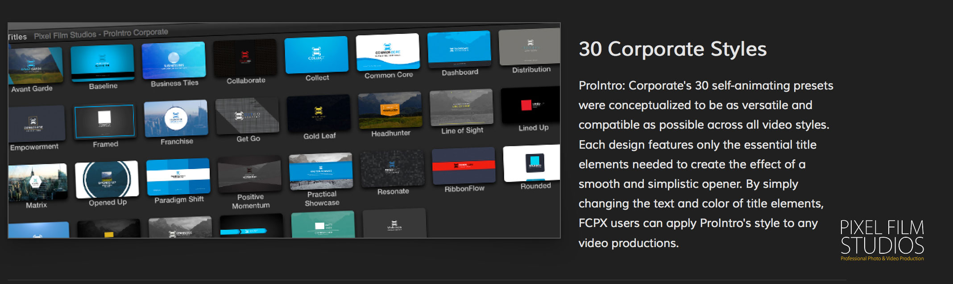The image size is (953, 284).
Task: Click the Practical Showcase thumbnail
Action: (x=321, y=171)
